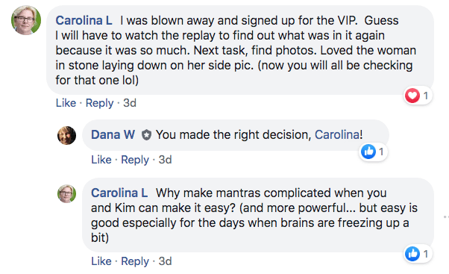The height and width of the screenshot is (274, 449).
Task: Click the thumbs-up reaction on Dana W's reply
Action: point(368,152)
